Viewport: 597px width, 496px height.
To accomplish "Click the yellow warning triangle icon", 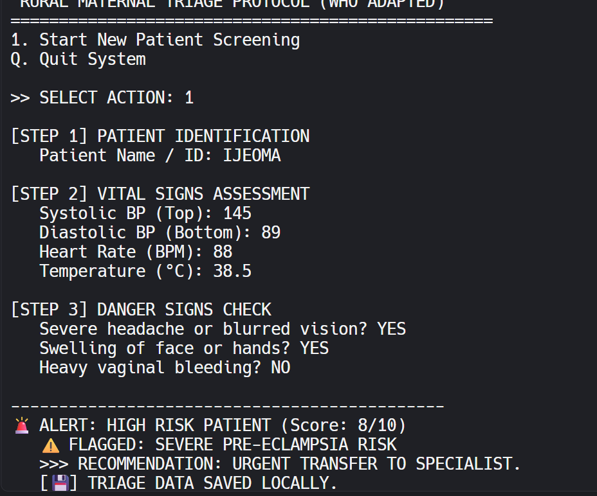I will tap(51, 445).
